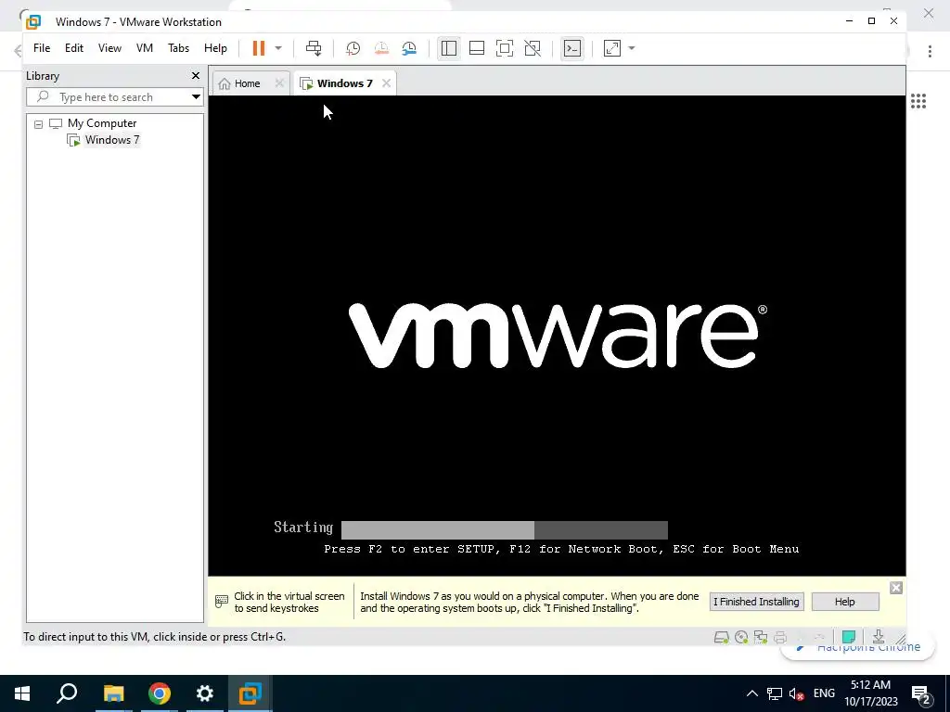The width and height of the screenshot is (950, 712).
Task: Click VMware Workstation taskbar icon
Action: click(250, 693)
